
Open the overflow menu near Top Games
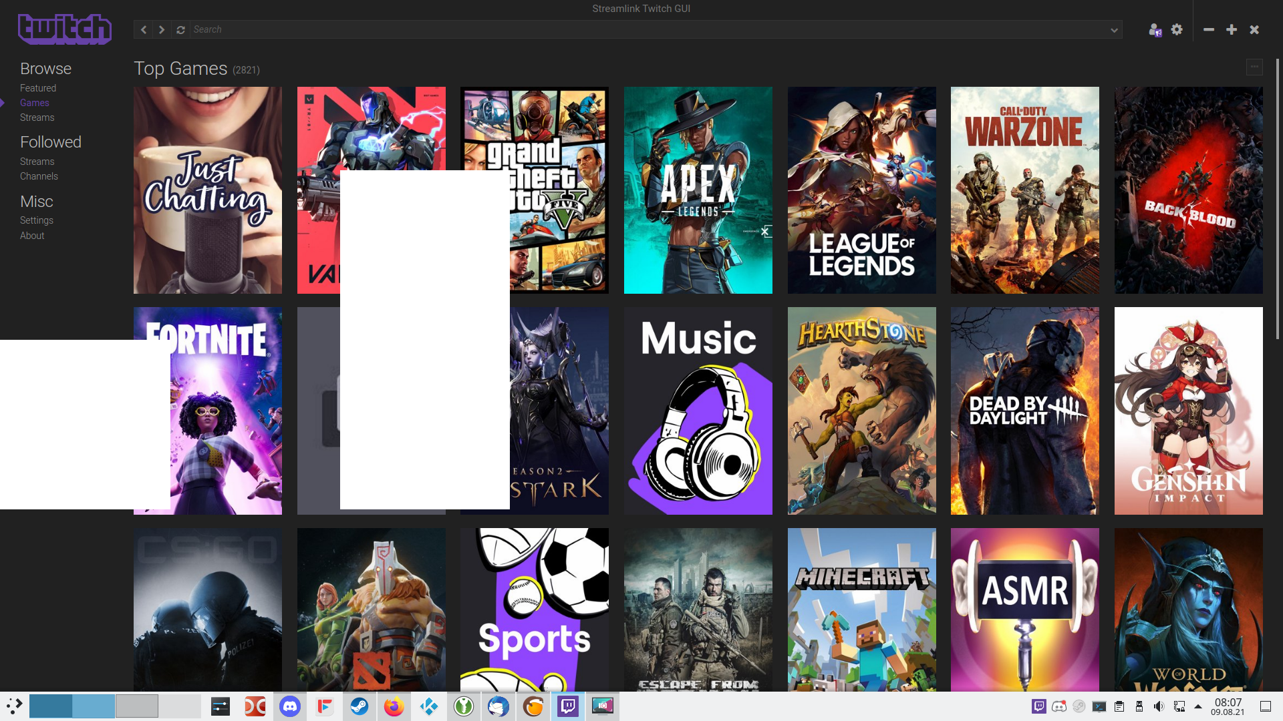[1254, 67]
